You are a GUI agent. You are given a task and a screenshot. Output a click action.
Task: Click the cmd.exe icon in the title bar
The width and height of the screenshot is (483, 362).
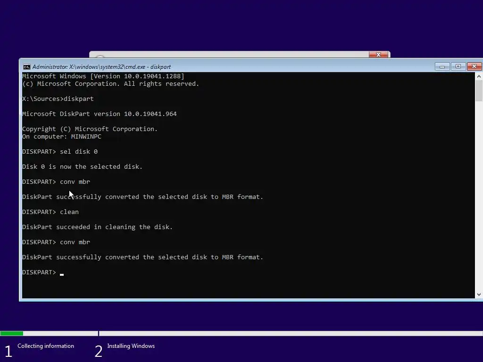pyautogui.click(x=27, y=67)
